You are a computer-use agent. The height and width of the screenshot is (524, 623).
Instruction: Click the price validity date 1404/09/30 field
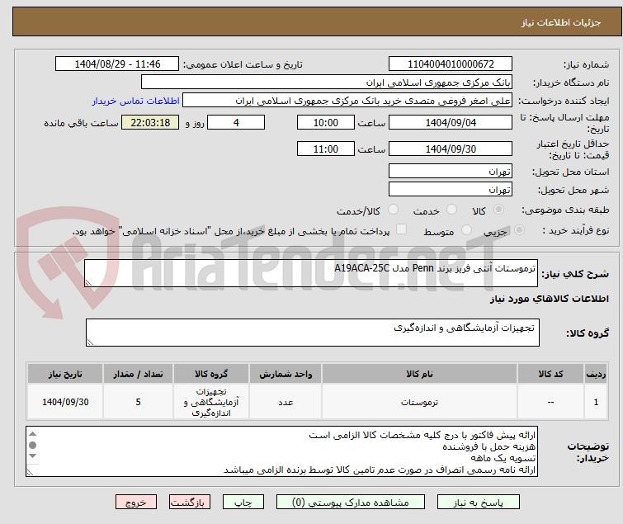click(451, 149)
